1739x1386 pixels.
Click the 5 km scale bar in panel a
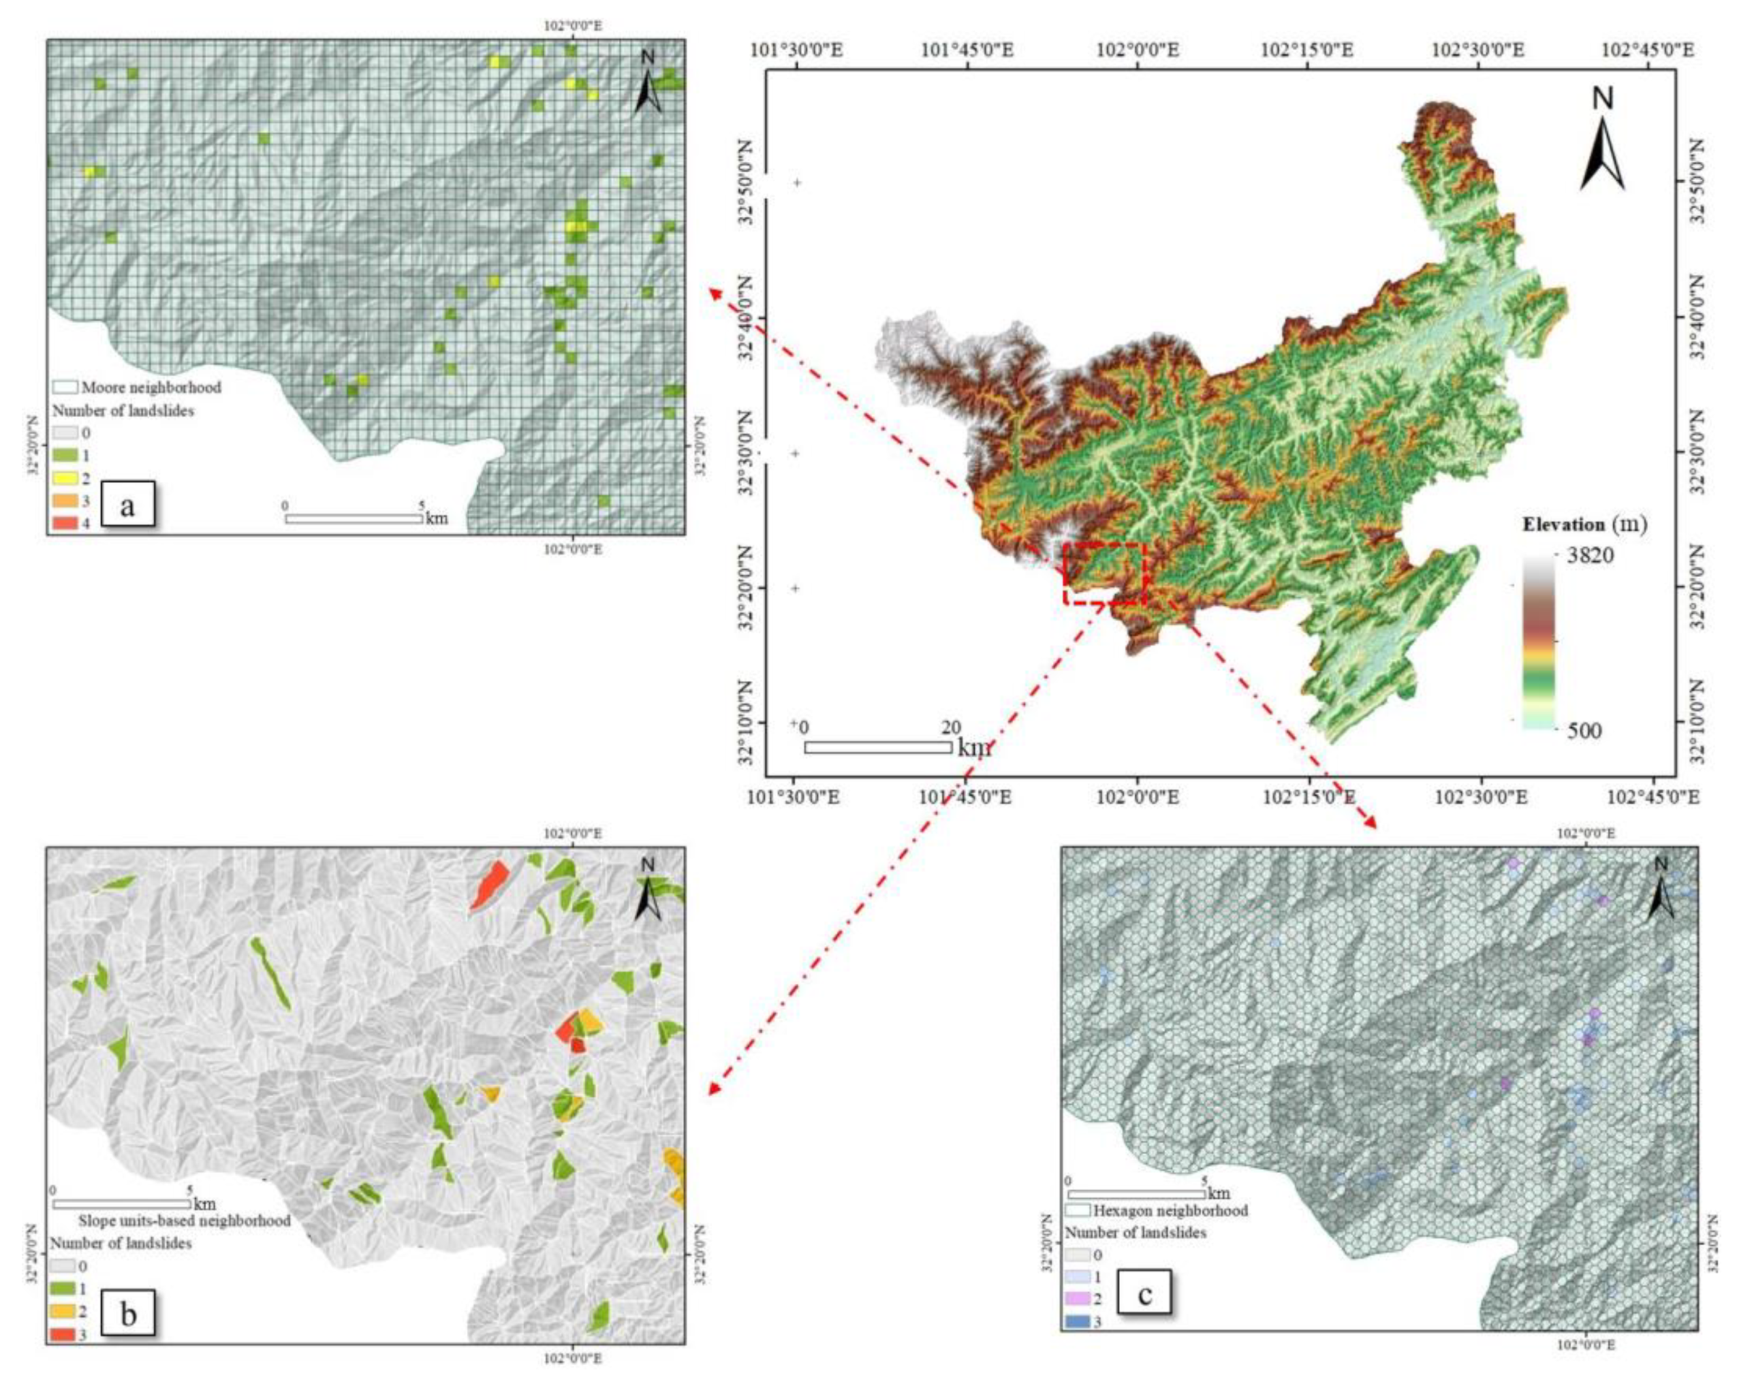pos(353,519)
